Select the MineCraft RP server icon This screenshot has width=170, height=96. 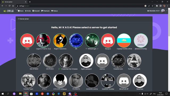[124, 81]
